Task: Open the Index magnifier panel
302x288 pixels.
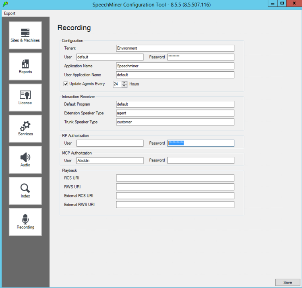Action: click(25, 191)
